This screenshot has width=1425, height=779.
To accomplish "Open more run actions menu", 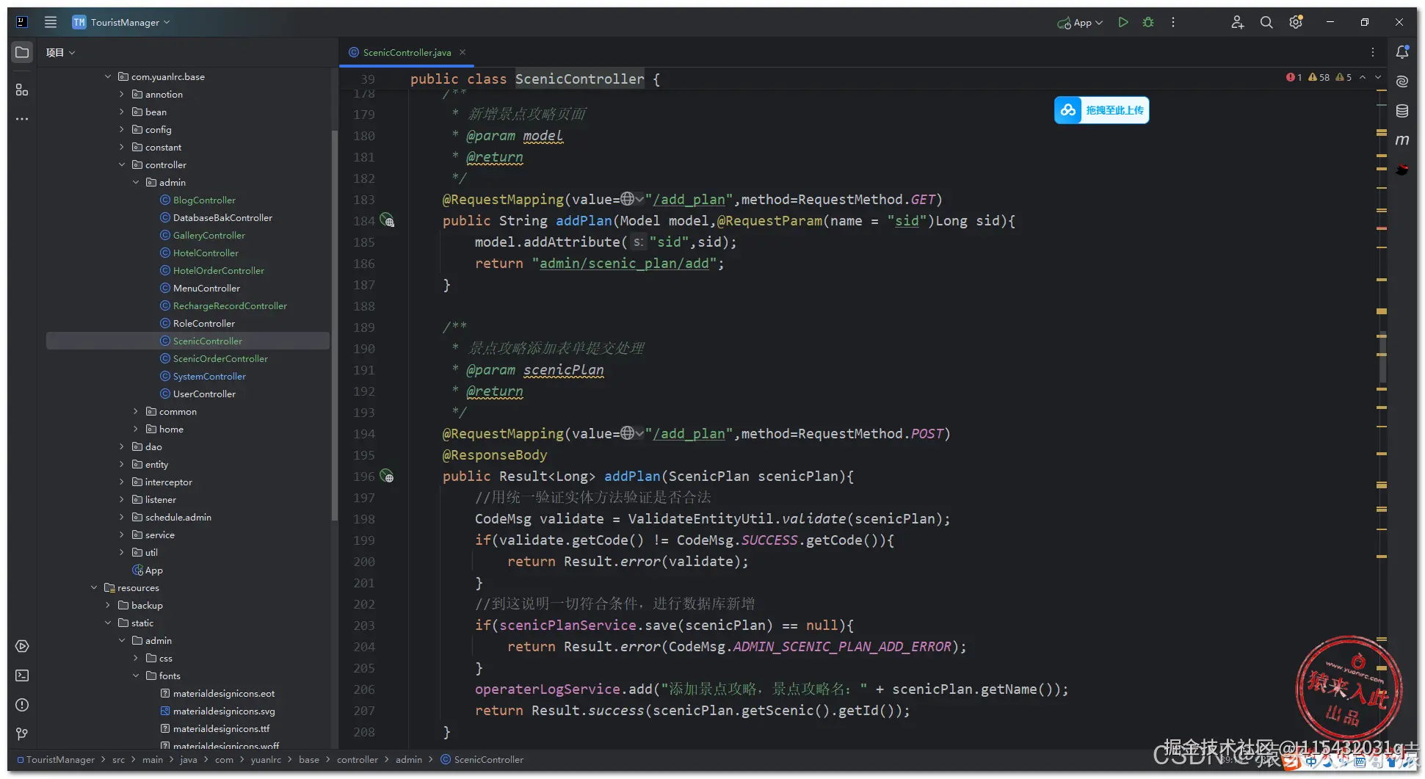I will pyautogui.click(x=1173, y=22).
